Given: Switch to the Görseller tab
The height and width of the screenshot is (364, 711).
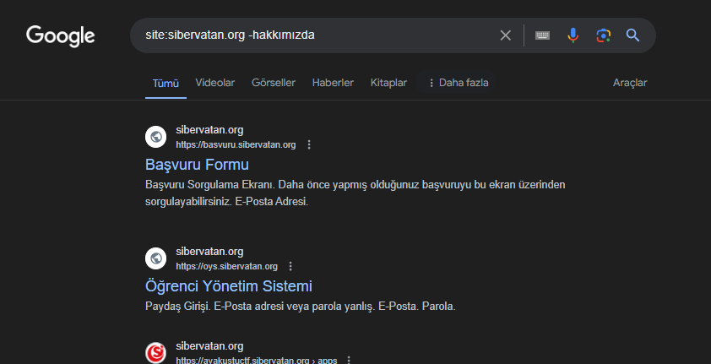Looking at the screenshot, I should (275, 83).
